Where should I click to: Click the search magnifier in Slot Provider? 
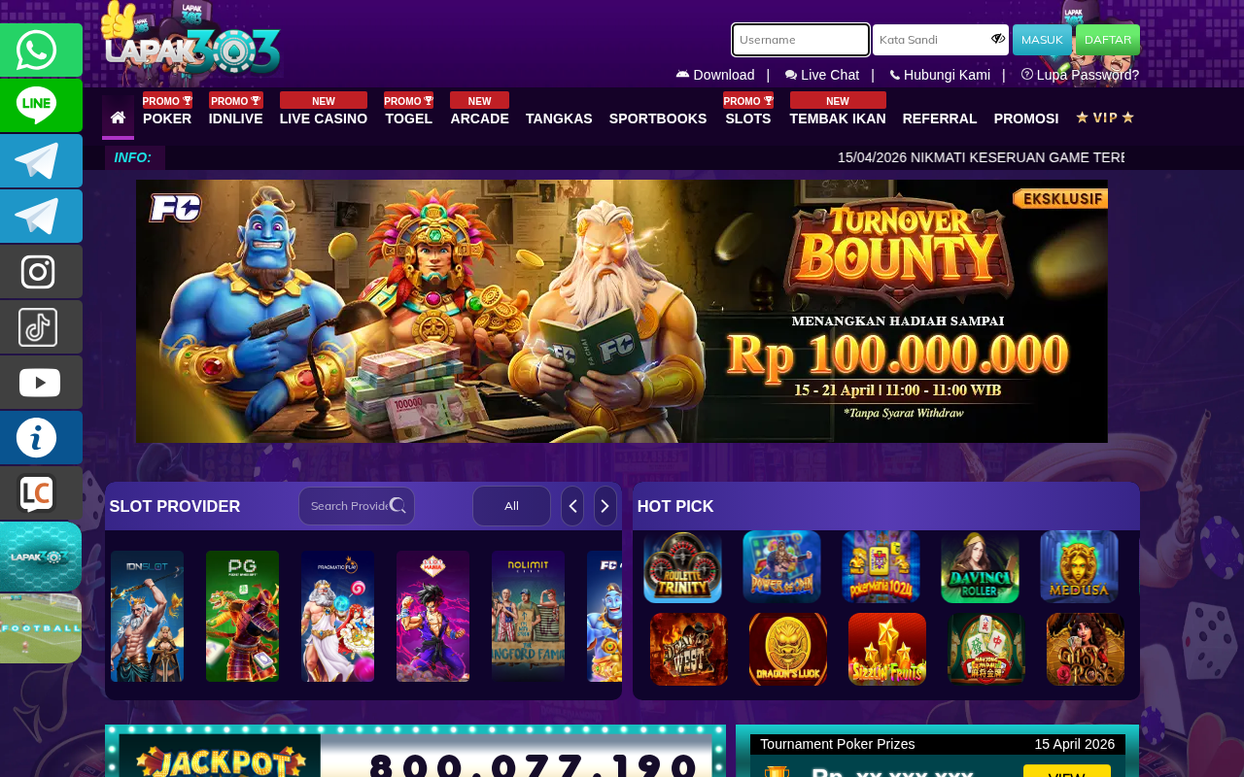pyautogui.click(x=397, y=505)
